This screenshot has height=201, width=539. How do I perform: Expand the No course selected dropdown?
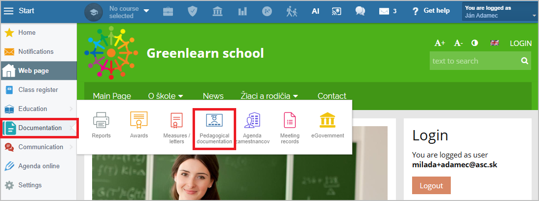tap(147, 11)
